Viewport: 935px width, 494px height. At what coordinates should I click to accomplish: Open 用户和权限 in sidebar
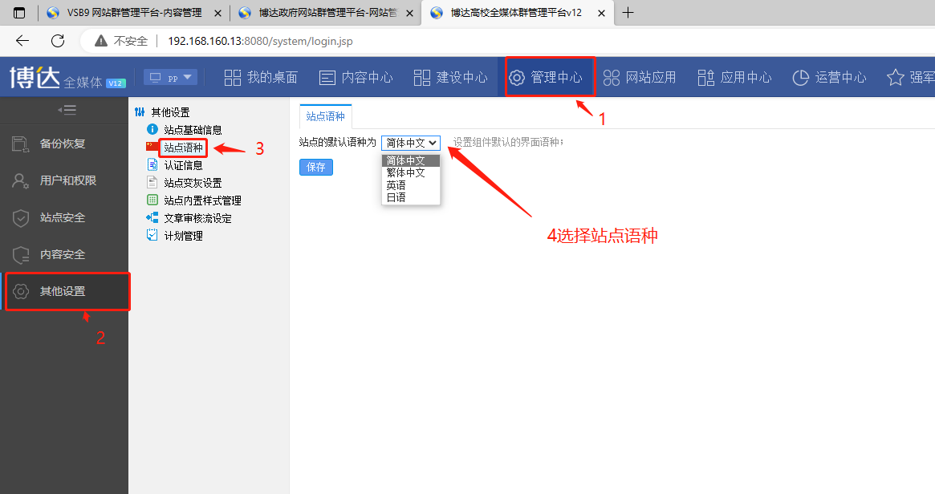tap(64, 180)
